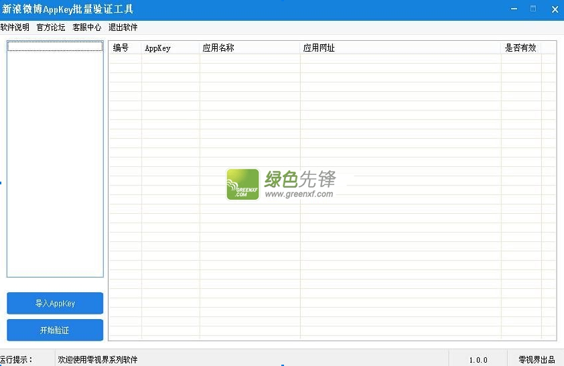The width and height of the screenshot is (564, 366).
Task: Sort by the 编号 column header
Action: [125, 48]
